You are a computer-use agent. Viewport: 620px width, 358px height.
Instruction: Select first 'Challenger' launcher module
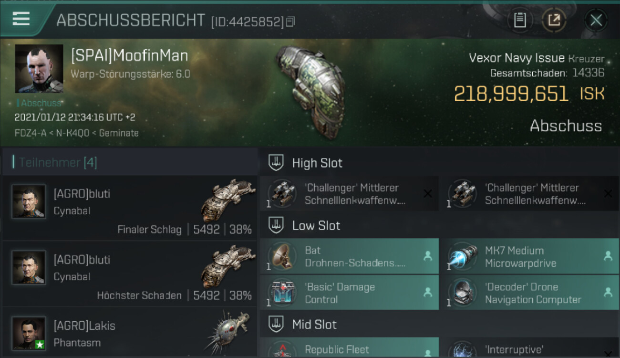tap(349, 194)
